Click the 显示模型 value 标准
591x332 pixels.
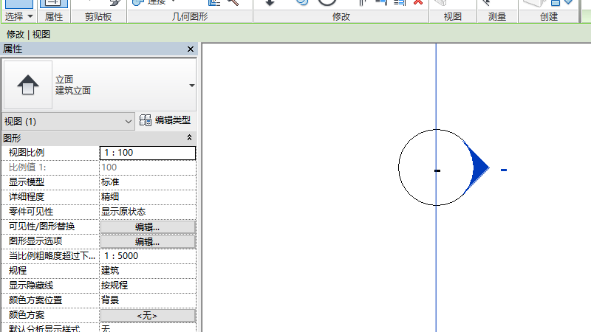tap(147, 182)
